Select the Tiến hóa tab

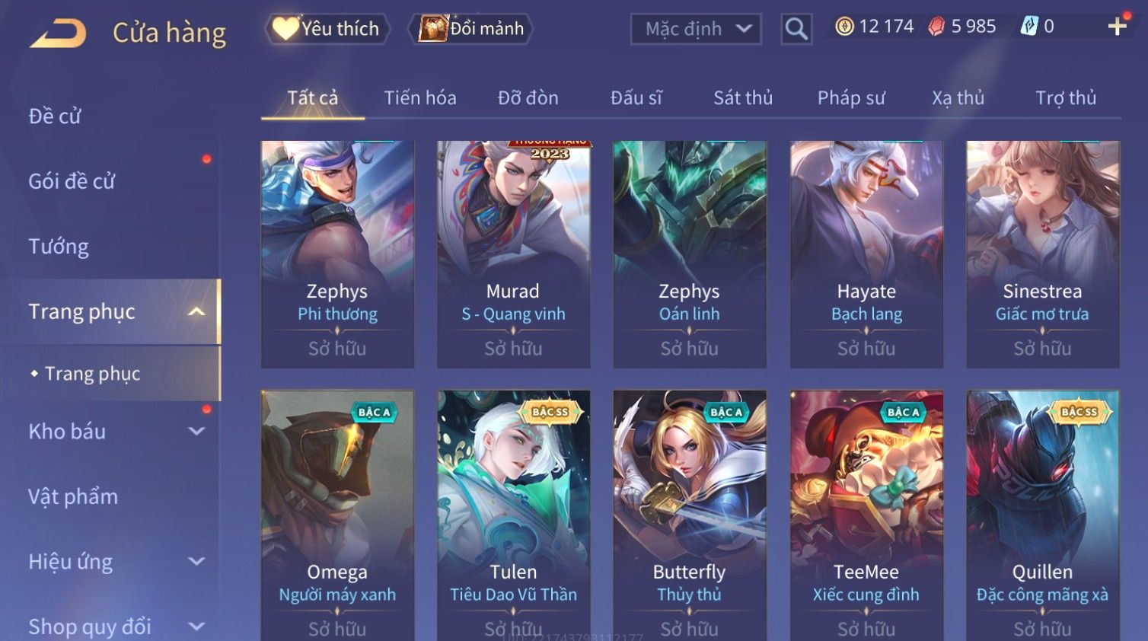pyautogui.click(x=420, y=97)
